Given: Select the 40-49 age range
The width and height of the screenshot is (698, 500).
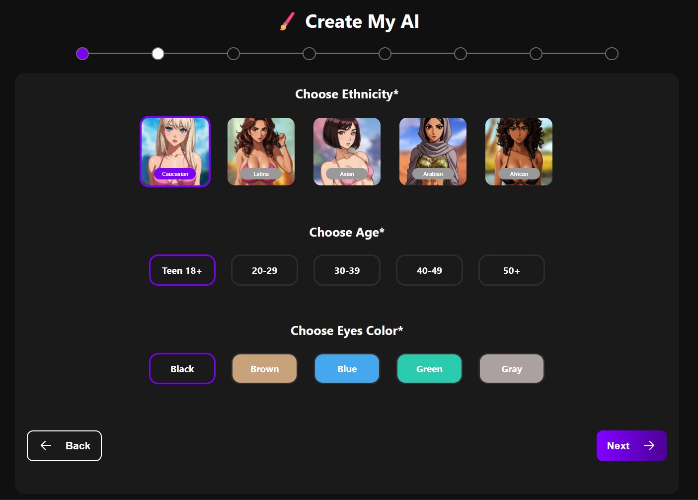Looking at the screenshot, I should [429, 270].
